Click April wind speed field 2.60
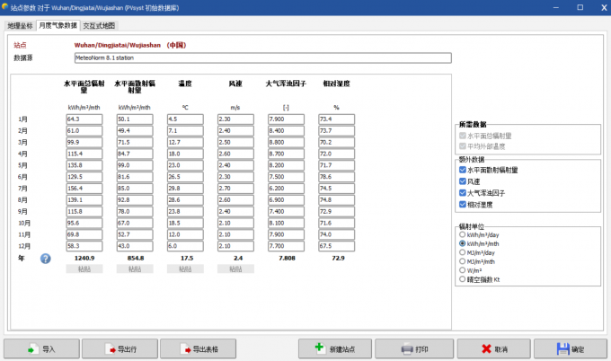The width and height of the screenshot is (611, 361). (x=235, y=154)
